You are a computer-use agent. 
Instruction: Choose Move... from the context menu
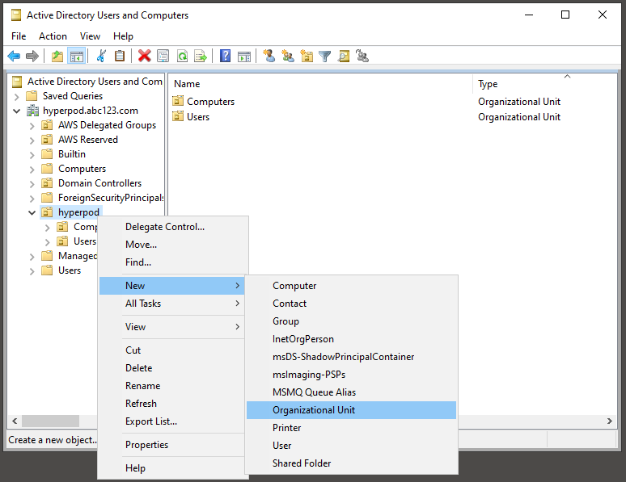point(173,245)
